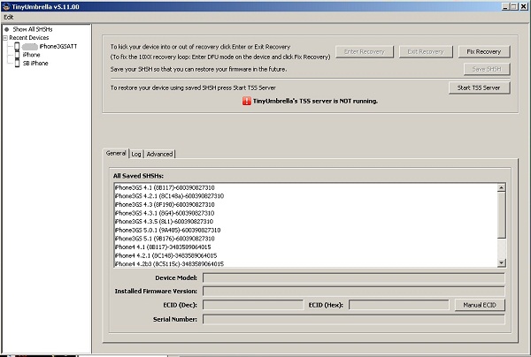Click the TSS server is NOT running message

click(315, 101)
